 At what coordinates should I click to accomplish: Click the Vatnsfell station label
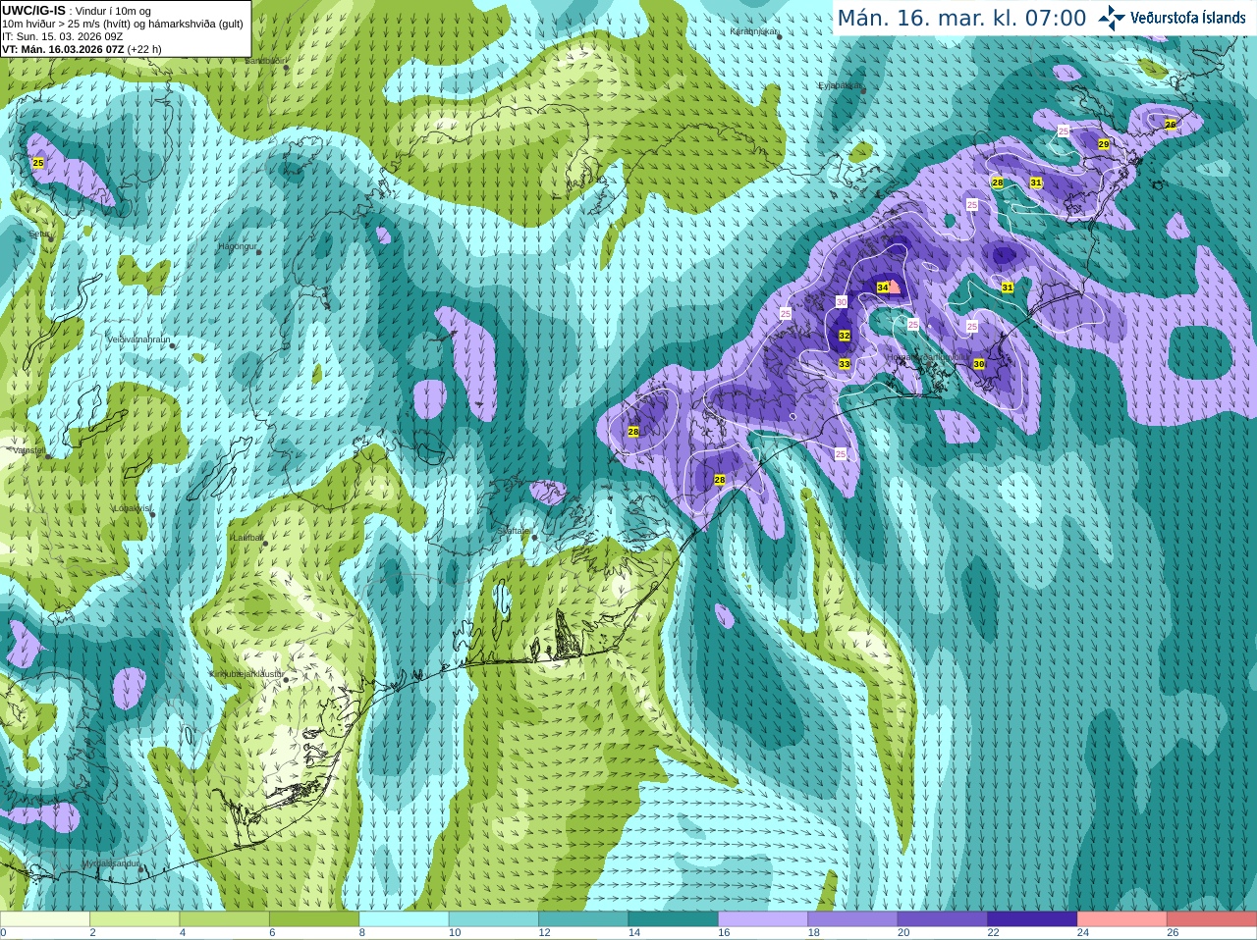[x=29, y=450]
